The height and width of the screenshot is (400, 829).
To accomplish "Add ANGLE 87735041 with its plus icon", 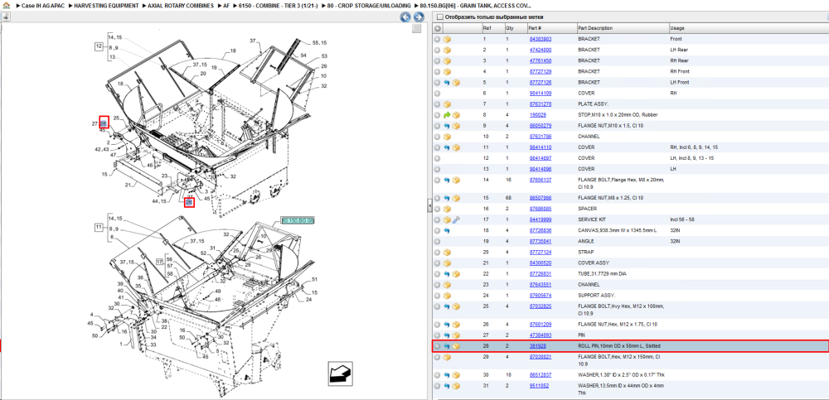I will coord(437,241).
